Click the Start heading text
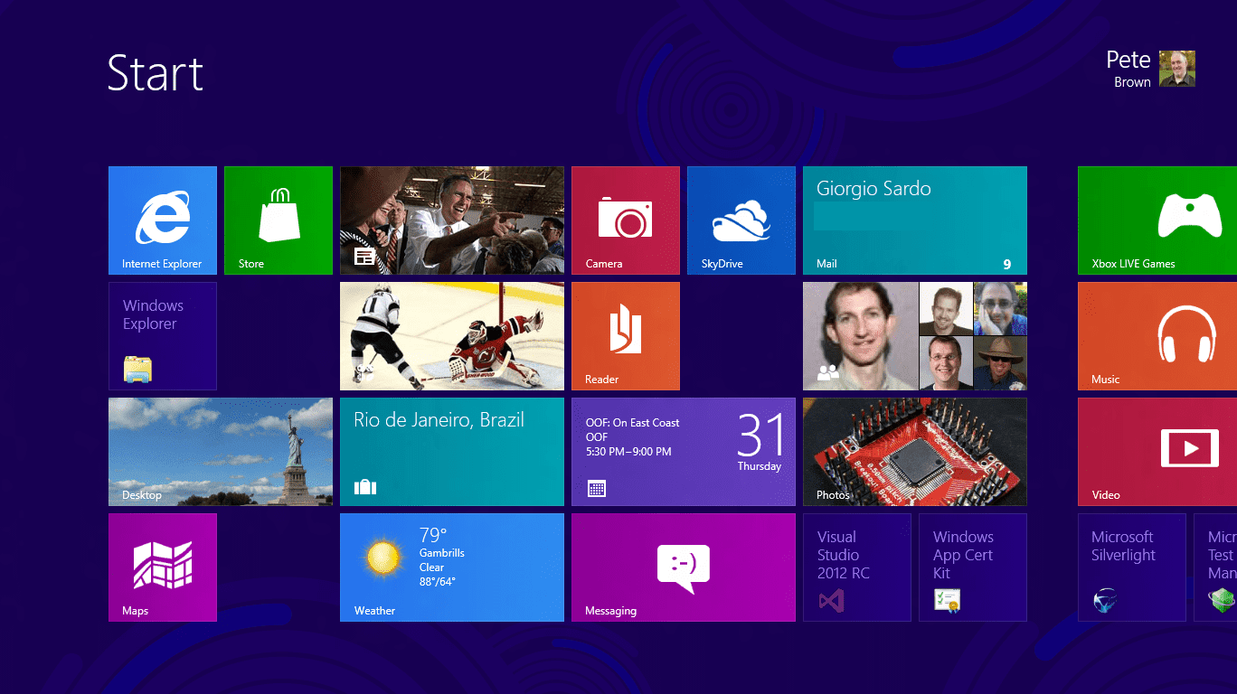Screen dimensions: 1237x694 pyautogui.click(x=156, y=73)
